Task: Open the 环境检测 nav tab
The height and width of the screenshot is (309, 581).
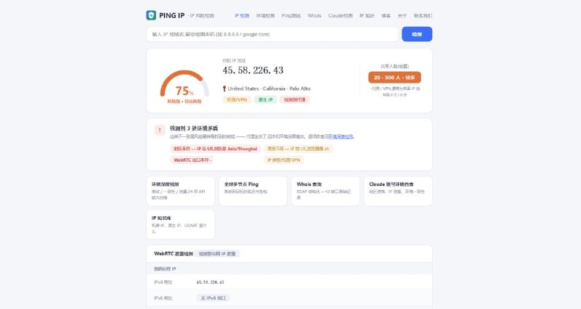Action: [x=265, y=15]
